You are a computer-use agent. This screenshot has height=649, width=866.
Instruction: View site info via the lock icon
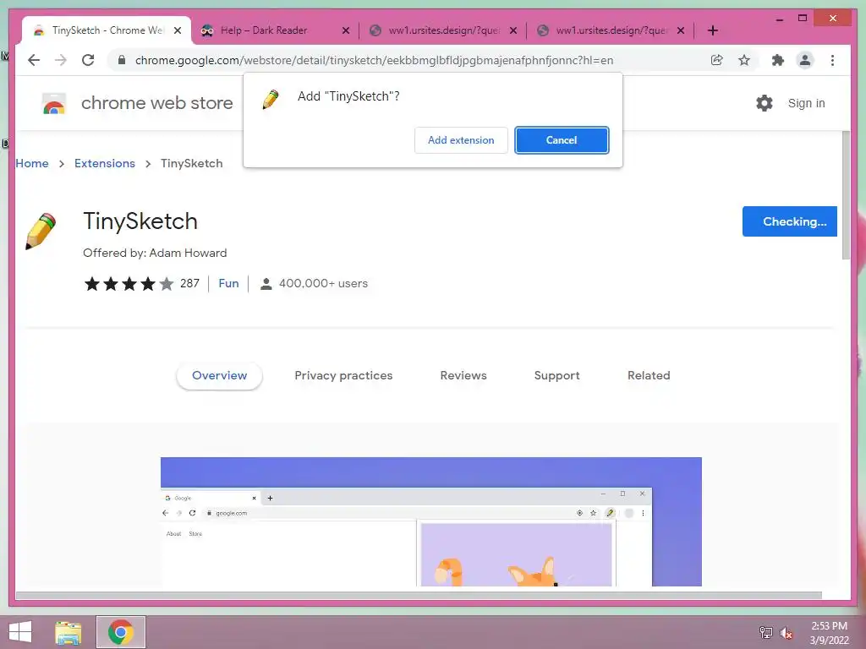(122, 60)
